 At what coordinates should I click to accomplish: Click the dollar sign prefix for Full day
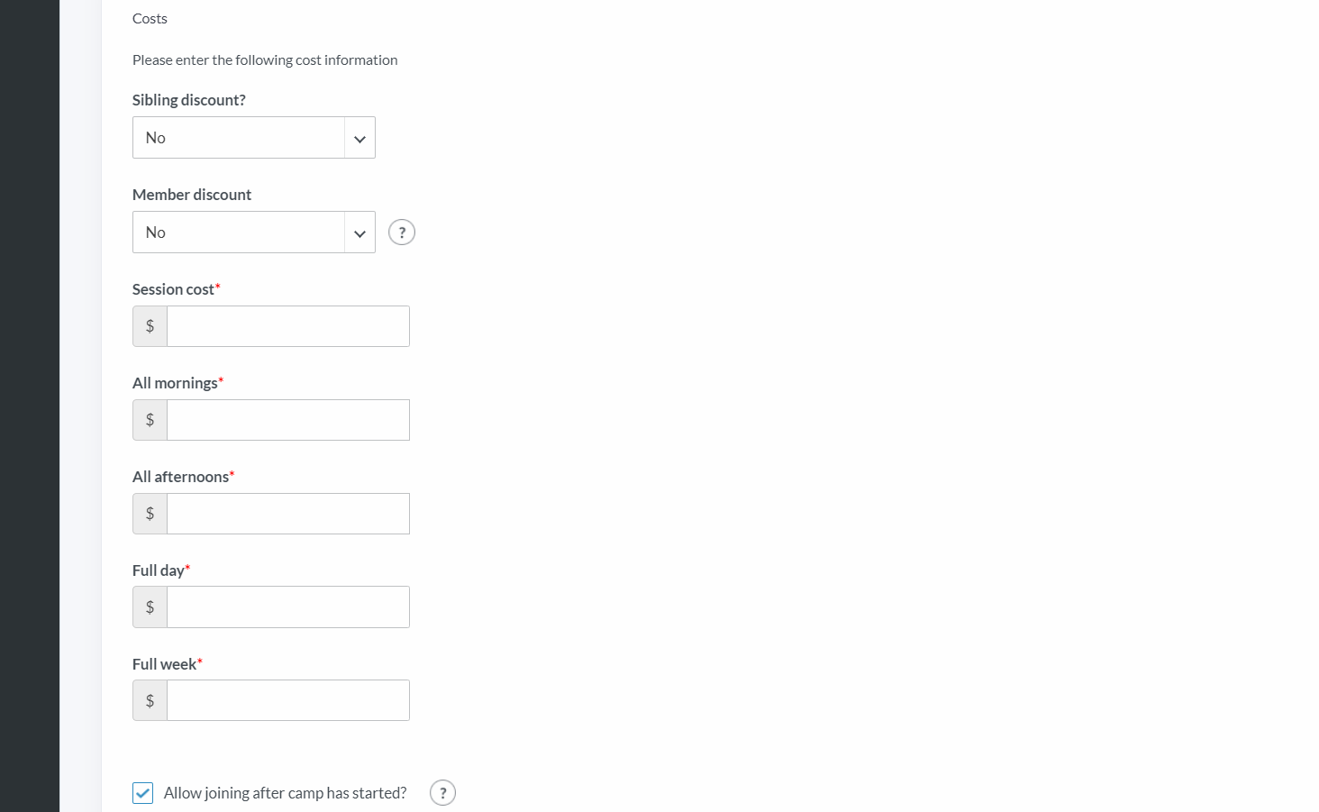coord(150,607)
